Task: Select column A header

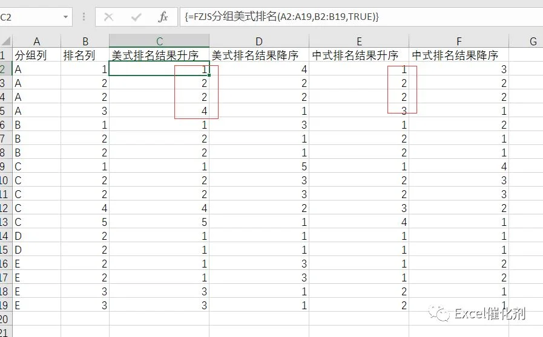Action: [x=37, y=41]
